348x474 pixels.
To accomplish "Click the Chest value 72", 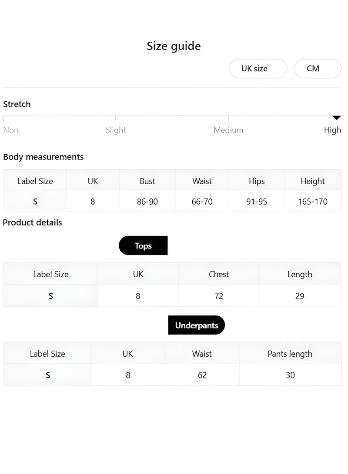I will [x=219, y=296].
